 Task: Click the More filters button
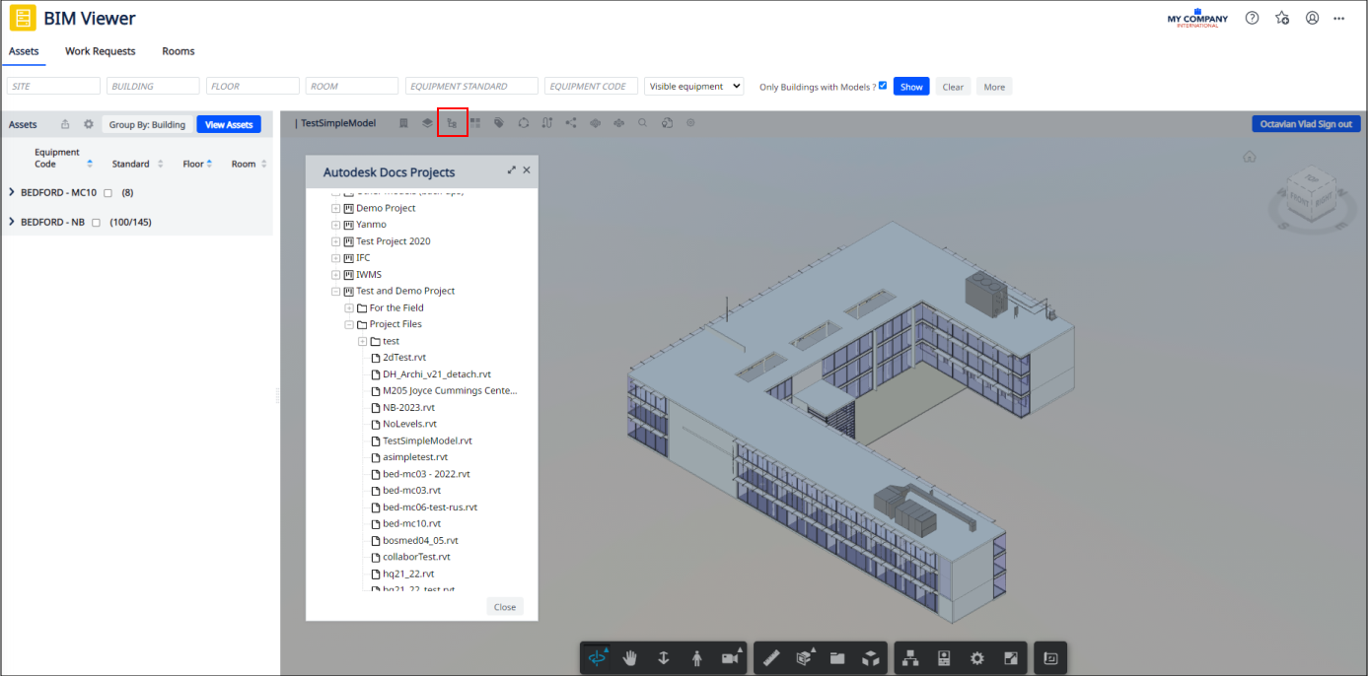point(994,87)
